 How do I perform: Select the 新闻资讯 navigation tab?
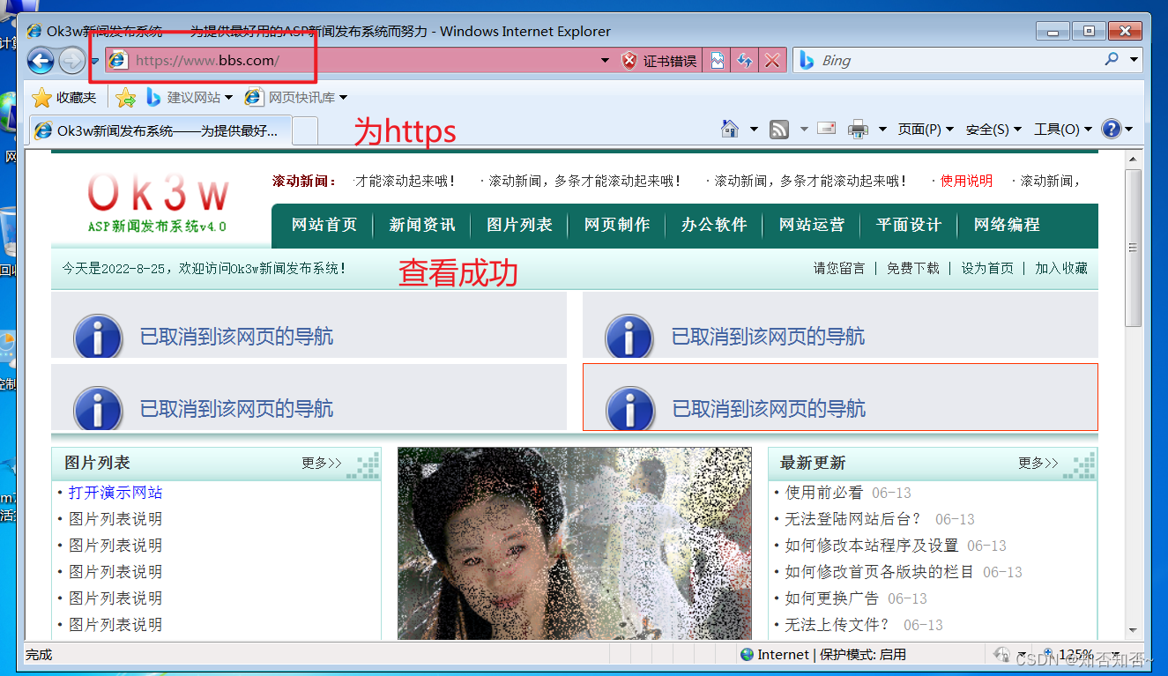[421, 225]
